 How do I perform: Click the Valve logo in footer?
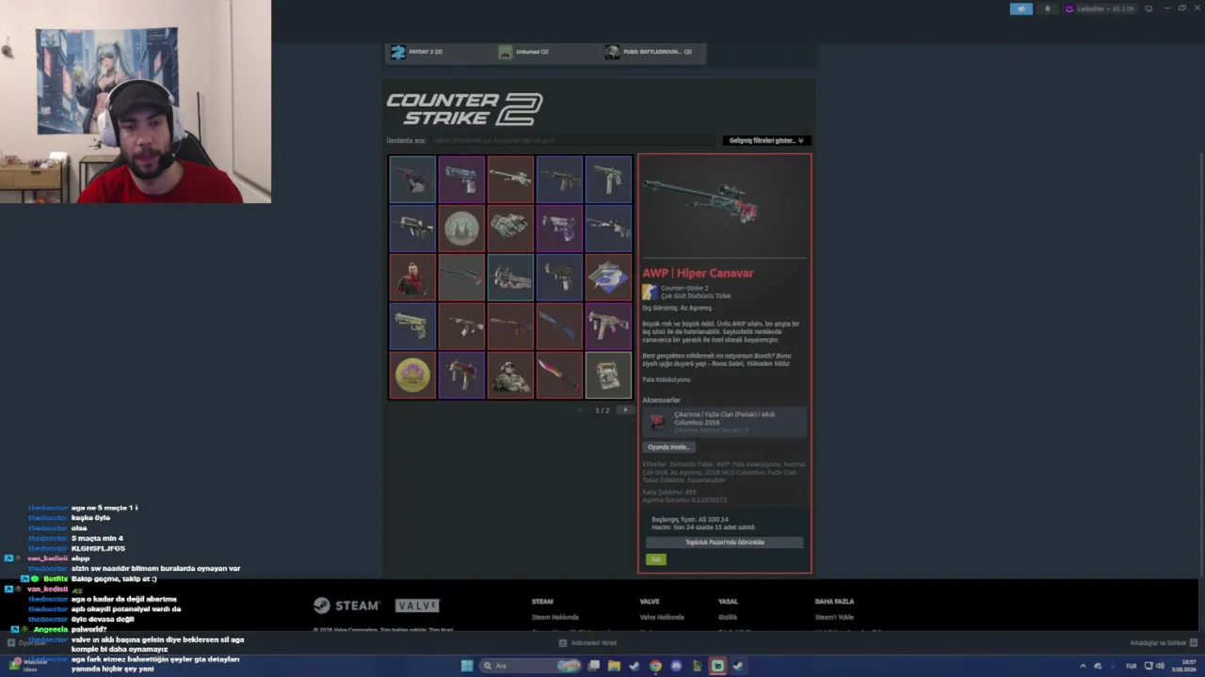point(417,606)
